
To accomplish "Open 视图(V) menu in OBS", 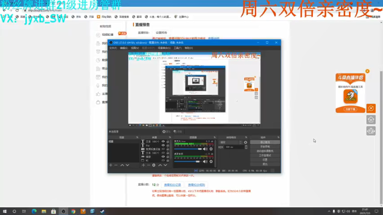I will 135,48.
